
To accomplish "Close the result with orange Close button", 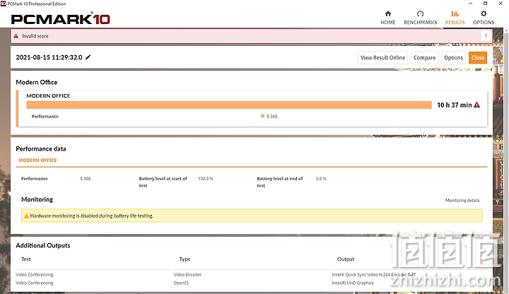I will pos(478,58).
